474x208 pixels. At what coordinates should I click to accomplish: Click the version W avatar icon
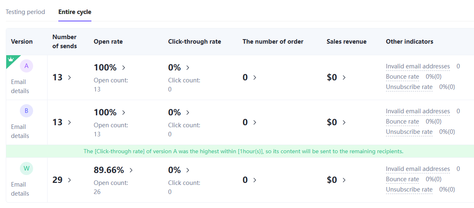(26, 168)
